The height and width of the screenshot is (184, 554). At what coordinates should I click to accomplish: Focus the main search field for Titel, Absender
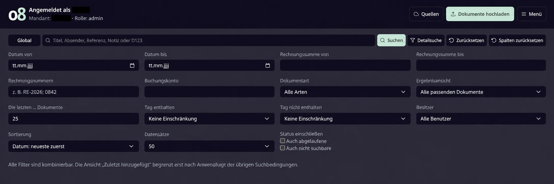click(209, 40)
